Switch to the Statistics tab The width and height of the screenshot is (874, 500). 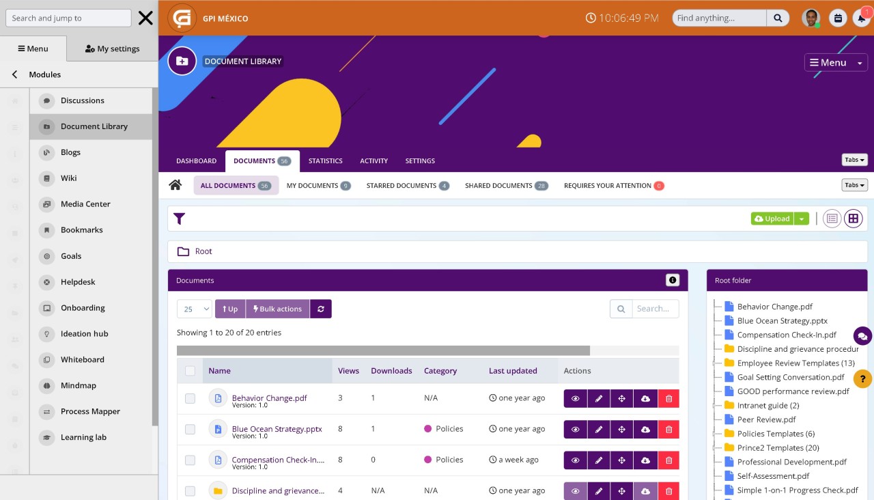pos(325,161)
